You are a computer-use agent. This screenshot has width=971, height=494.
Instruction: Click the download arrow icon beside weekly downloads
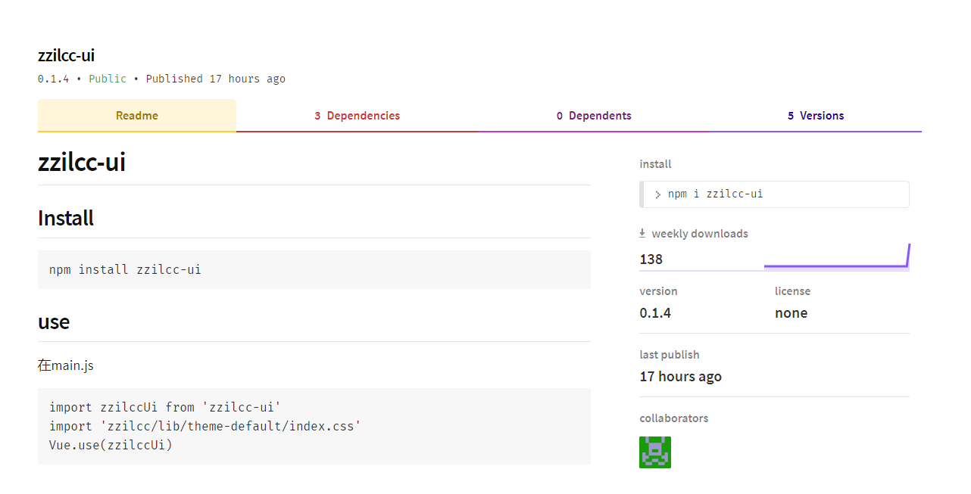[642, 234]
